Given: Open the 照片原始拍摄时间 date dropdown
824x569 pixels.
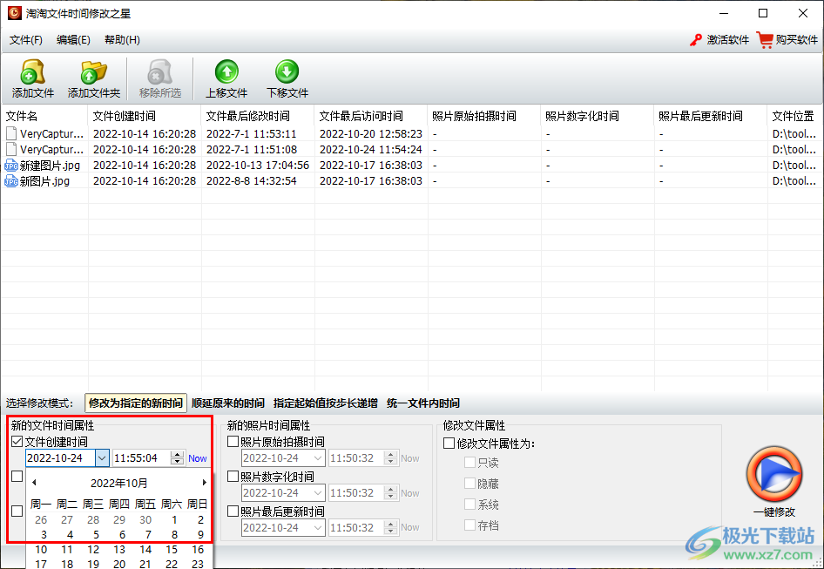Looking at the screenshot, I should (318, 458).
